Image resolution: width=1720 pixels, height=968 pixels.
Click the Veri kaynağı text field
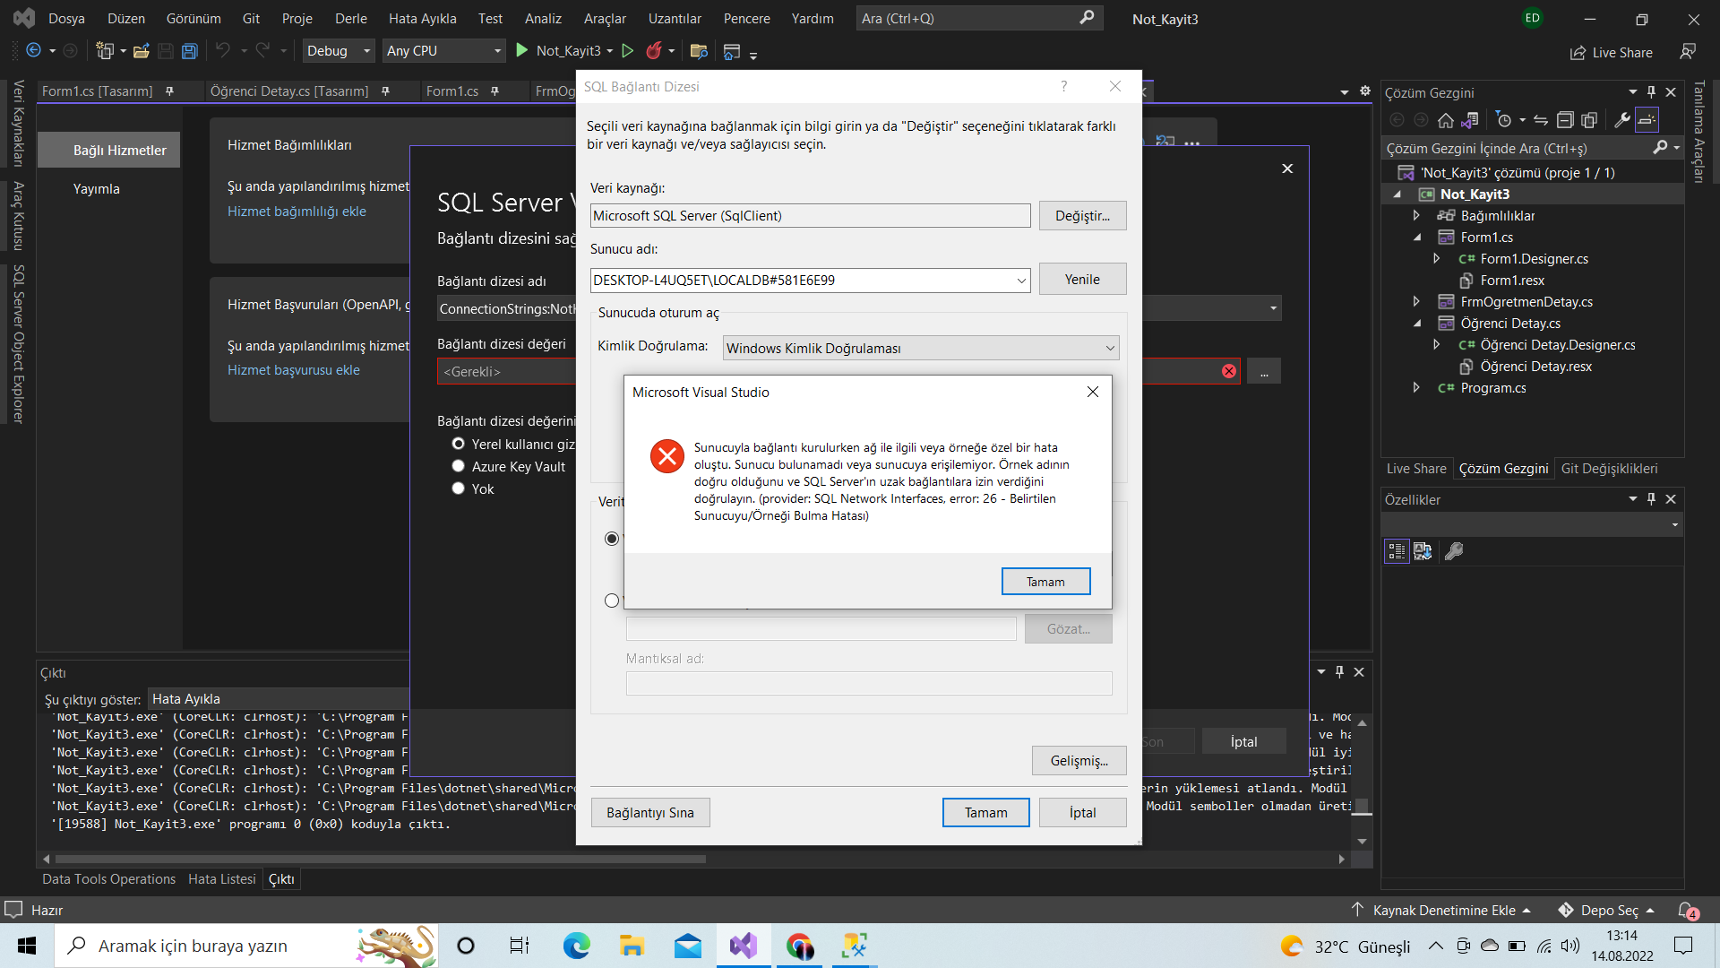810,216
